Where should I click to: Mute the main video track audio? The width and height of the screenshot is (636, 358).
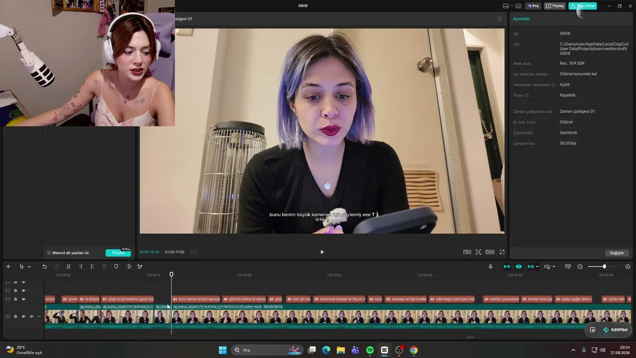click(31, 316)
